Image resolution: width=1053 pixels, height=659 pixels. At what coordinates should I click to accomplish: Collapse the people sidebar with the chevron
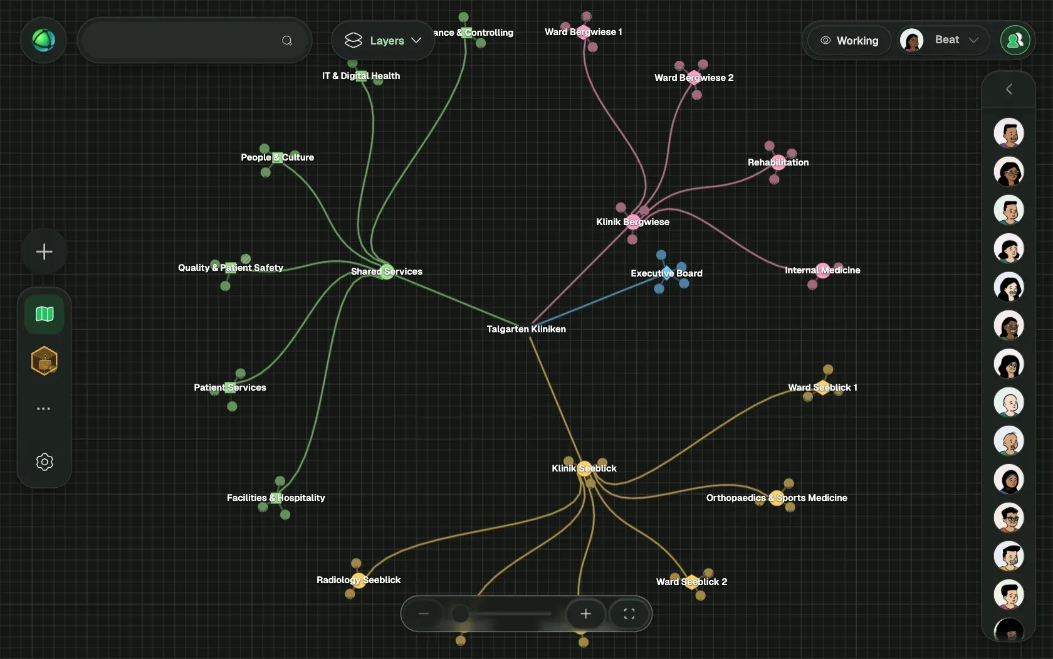(1008, 89)
